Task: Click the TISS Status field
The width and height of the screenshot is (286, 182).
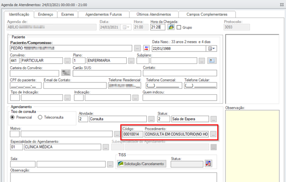Action: coord(187,164)
